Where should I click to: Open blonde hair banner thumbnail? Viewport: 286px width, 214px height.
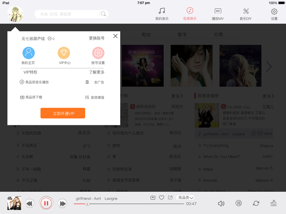pos(240,66)
